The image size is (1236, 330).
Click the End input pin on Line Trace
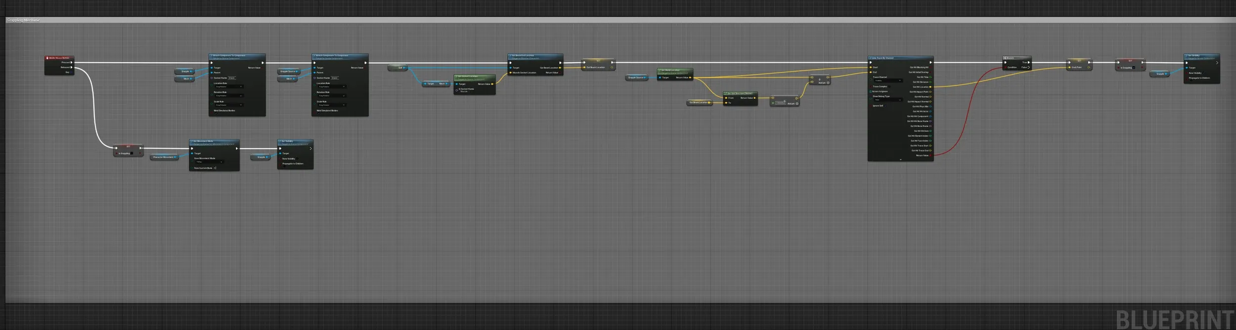871,72
